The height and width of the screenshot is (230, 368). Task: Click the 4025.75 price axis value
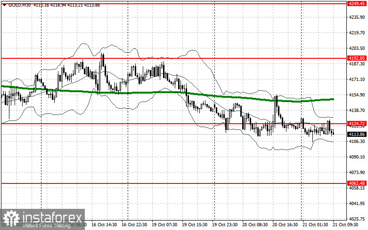point(357,219)
